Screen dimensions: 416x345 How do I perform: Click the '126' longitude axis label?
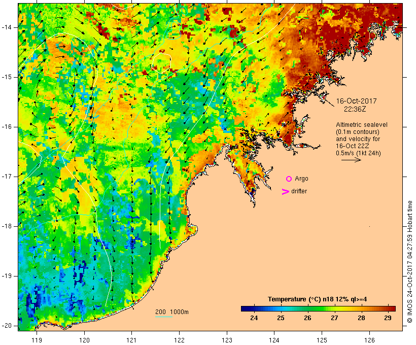369,340
